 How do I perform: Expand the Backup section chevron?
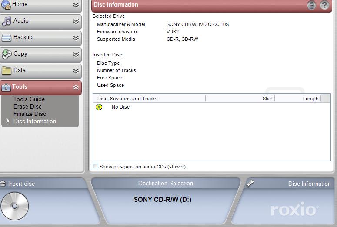click(x=76, y=38)
